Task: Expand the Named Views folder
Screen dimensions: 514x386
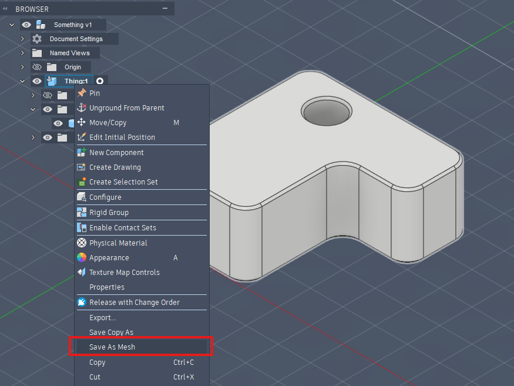Action: coord(22,53)
